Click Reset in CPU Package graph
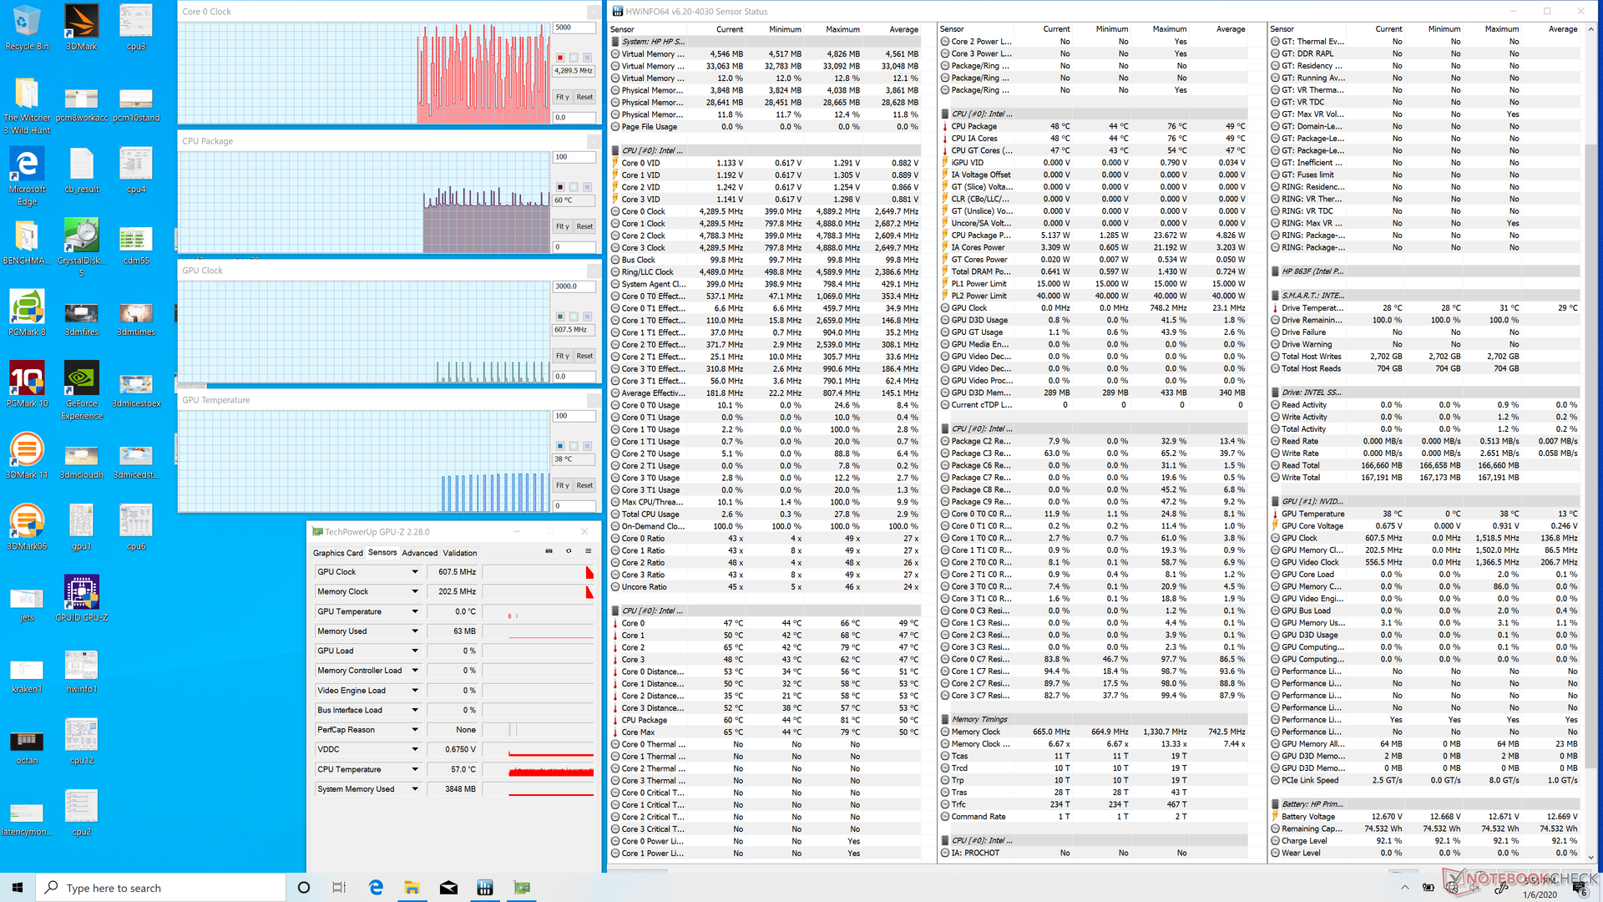 [x=584, y=226]
